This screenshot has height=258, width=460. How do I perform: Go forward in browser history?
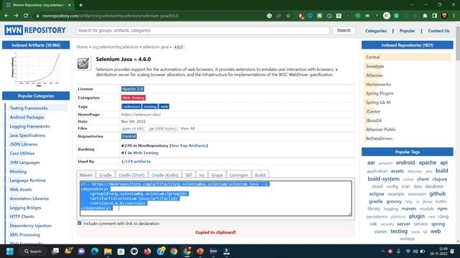[x=16, y=16]
